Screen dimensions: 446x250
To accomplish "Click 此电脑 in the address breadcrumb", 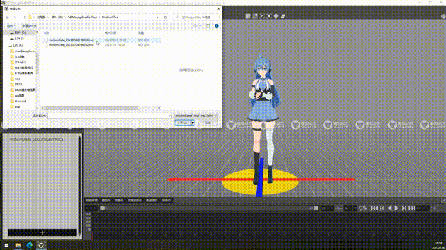I will click(41, 17).
